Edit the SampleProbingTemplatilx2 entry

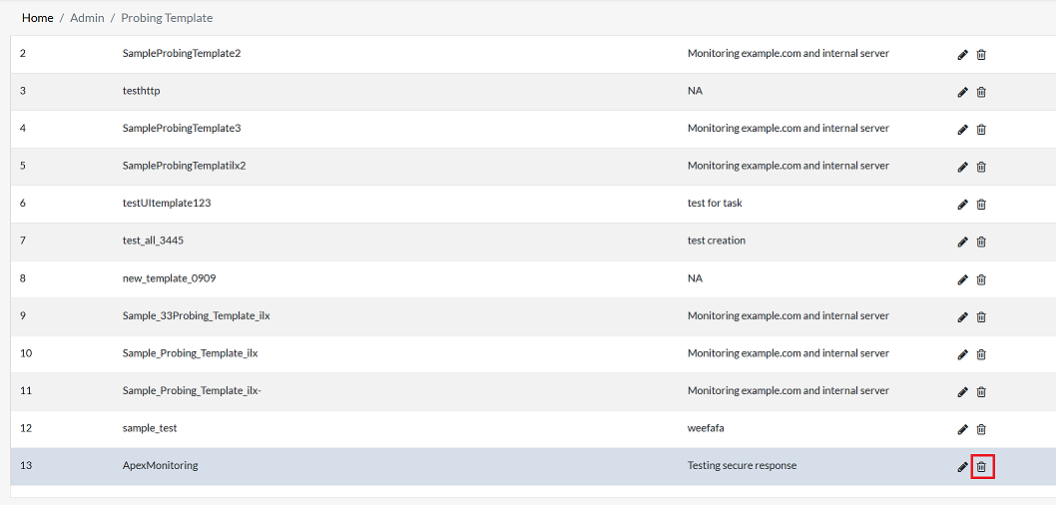[x=962, y=167]
